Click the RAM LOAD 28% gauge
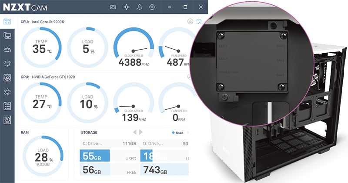This screenshot has width=348, height=183. point(43,156)
